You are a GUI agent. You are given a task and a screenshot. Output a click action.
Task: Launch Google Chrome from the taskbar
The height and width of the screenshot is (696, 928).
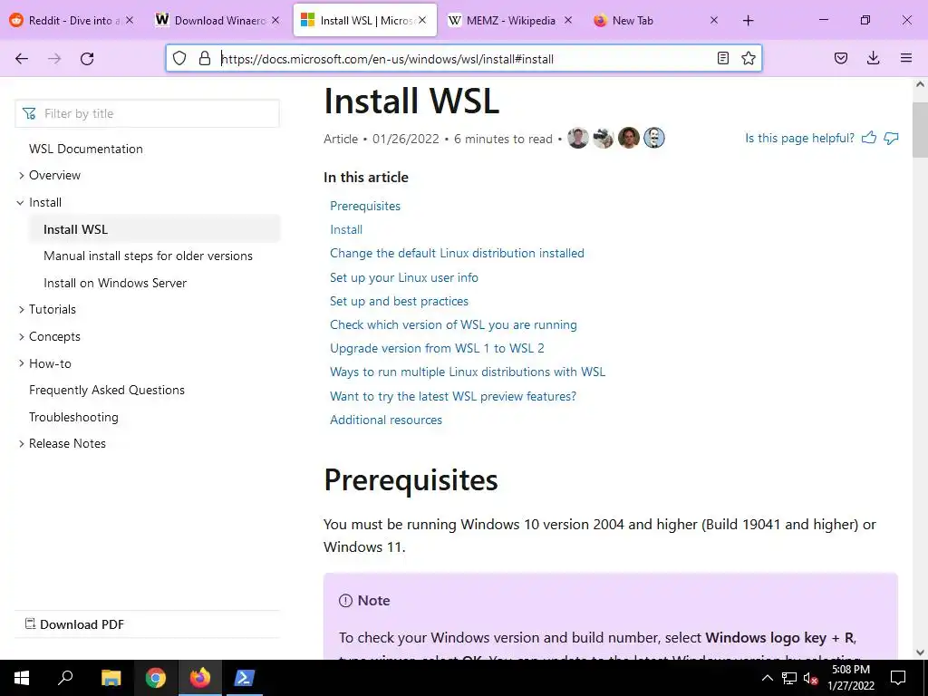[x=155, y=678]
